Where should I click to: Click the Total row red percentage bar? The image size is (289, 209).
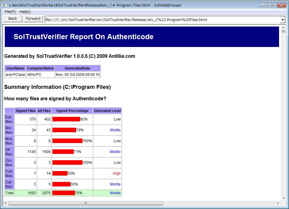point(64,193)
